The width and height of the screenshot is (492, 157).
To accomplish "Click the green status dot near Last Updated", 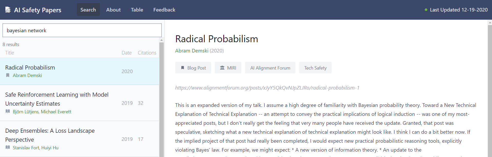I will [426, 10].
